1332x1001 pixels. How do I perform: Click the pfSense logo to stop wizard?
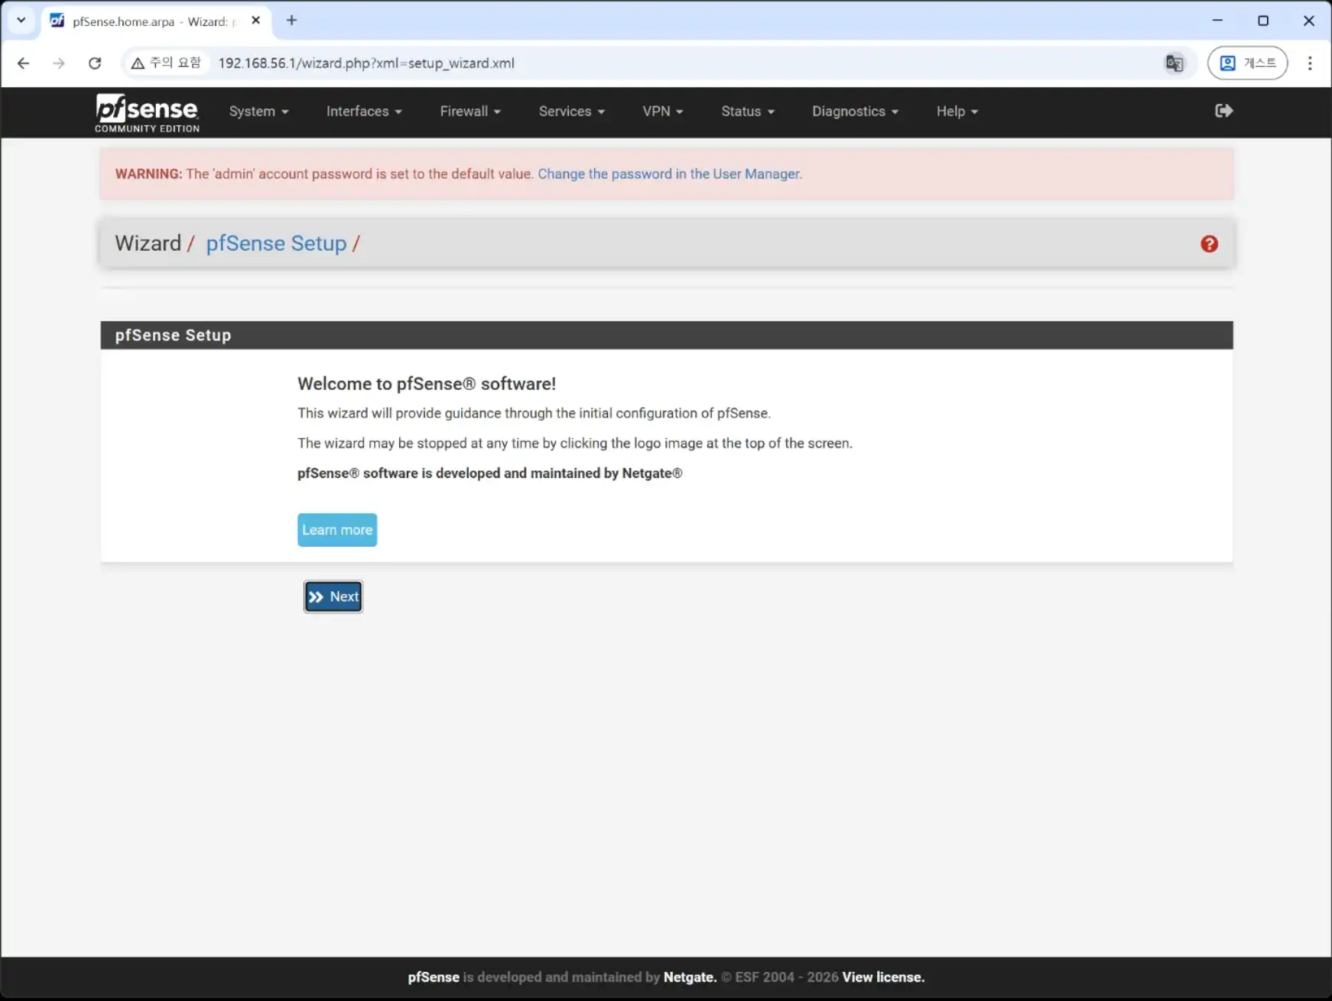[x=147, y=112]
